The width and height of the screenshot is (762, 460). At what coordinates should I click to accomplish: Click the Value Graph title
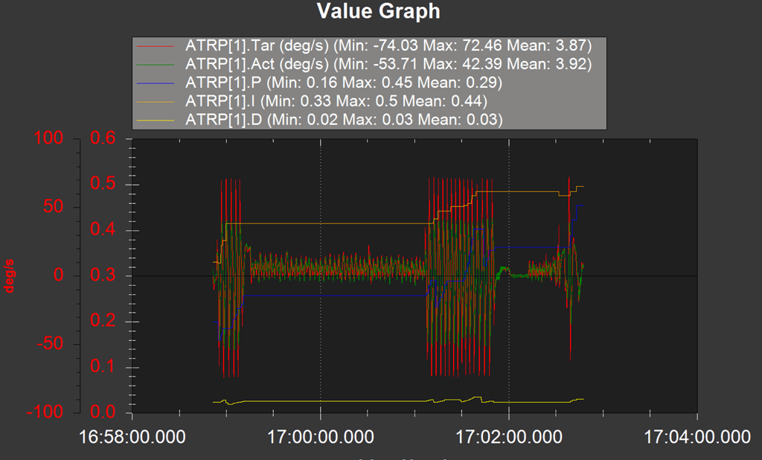[380, 11]
